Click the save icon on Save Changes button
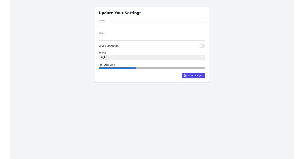 [185, 75]
